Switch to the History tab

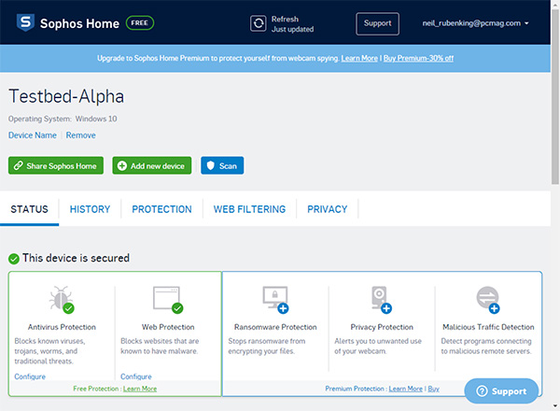point(90,209)
